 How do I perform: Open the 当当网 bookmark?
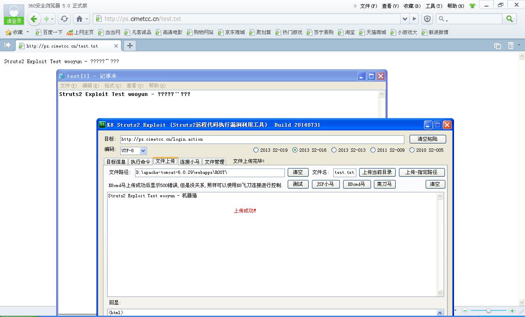(109, 32)
